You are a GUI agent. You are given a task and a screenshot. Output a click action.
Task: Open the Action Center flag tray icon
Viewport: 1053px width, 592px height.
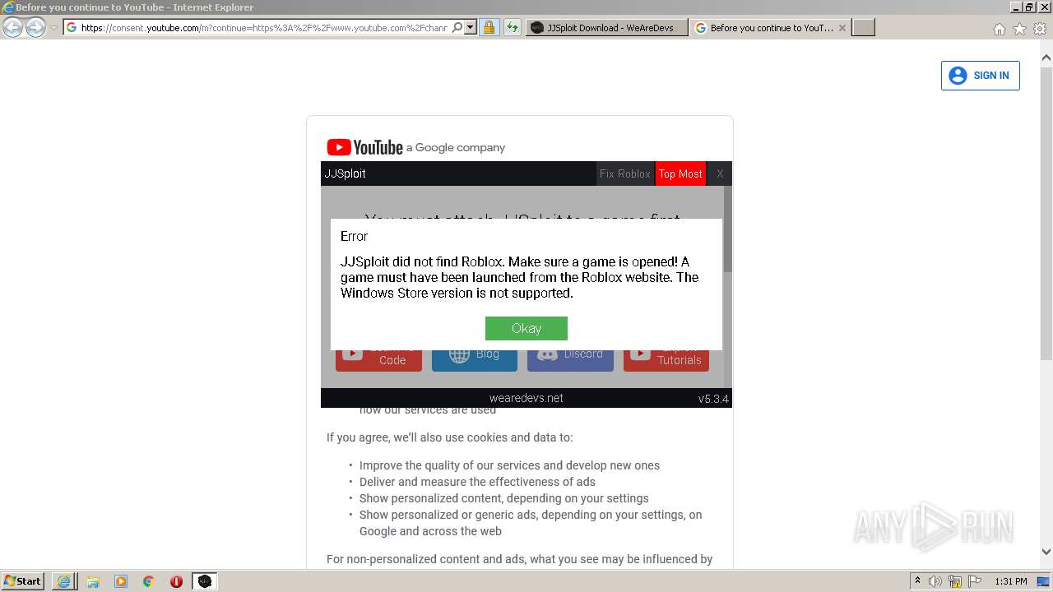[975, 581]
